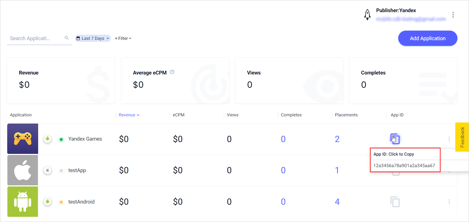Click the Average eCPM help icon
This screenshot has width=469, height=222.
pyautogui.click(x=172, y=72)
